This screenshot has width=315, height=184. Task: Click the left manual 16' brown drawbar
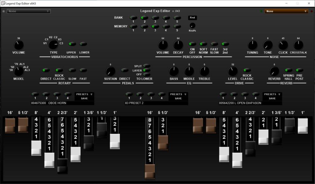point(10,126)
